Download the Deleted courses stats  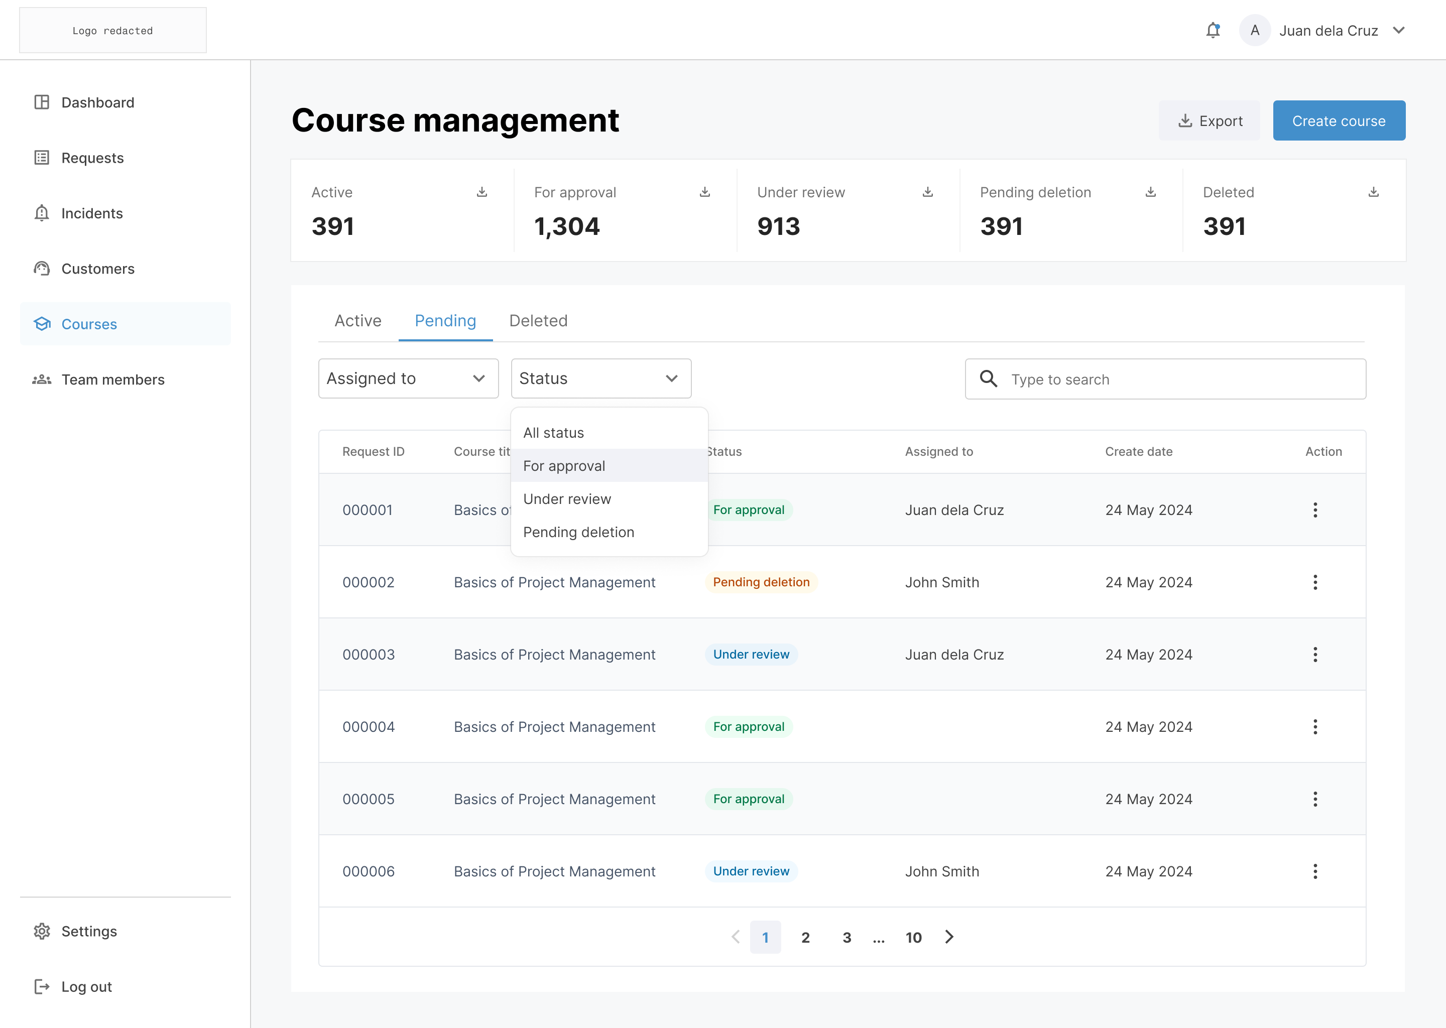click(x=1373, y=192)
